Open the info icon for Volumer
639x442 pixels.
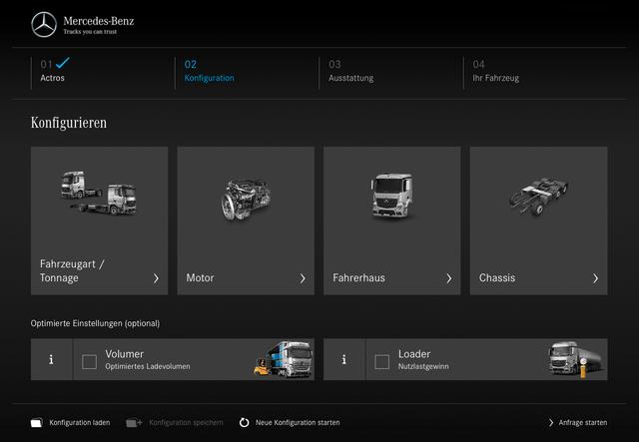pyautogui.click(x=52, y=360)
